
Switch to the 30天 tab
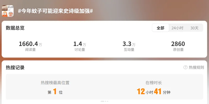[194, 28]
